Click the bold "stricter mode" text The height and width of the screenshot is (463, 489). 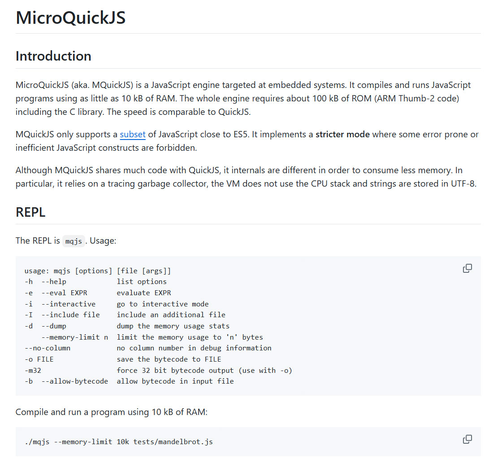[342, 134]
